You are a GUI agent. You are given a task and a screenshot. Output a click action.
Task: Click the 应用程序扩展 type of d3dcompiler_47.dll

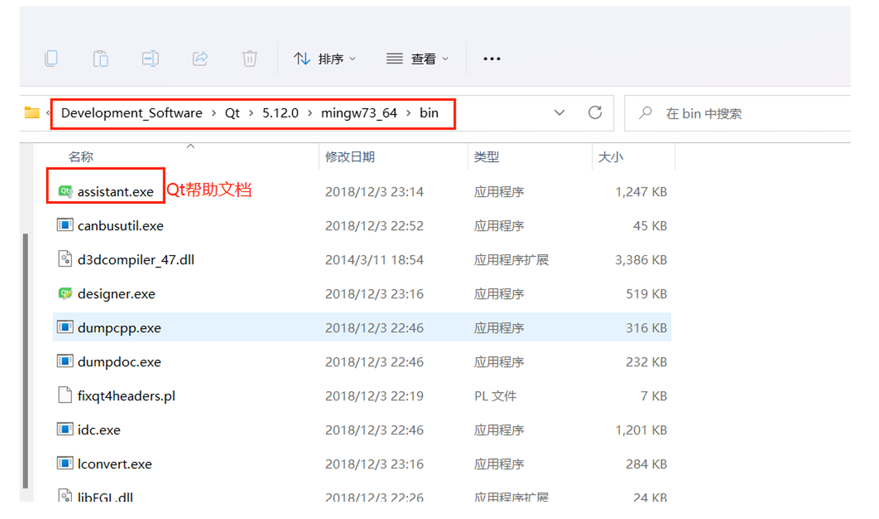point(512,260)
